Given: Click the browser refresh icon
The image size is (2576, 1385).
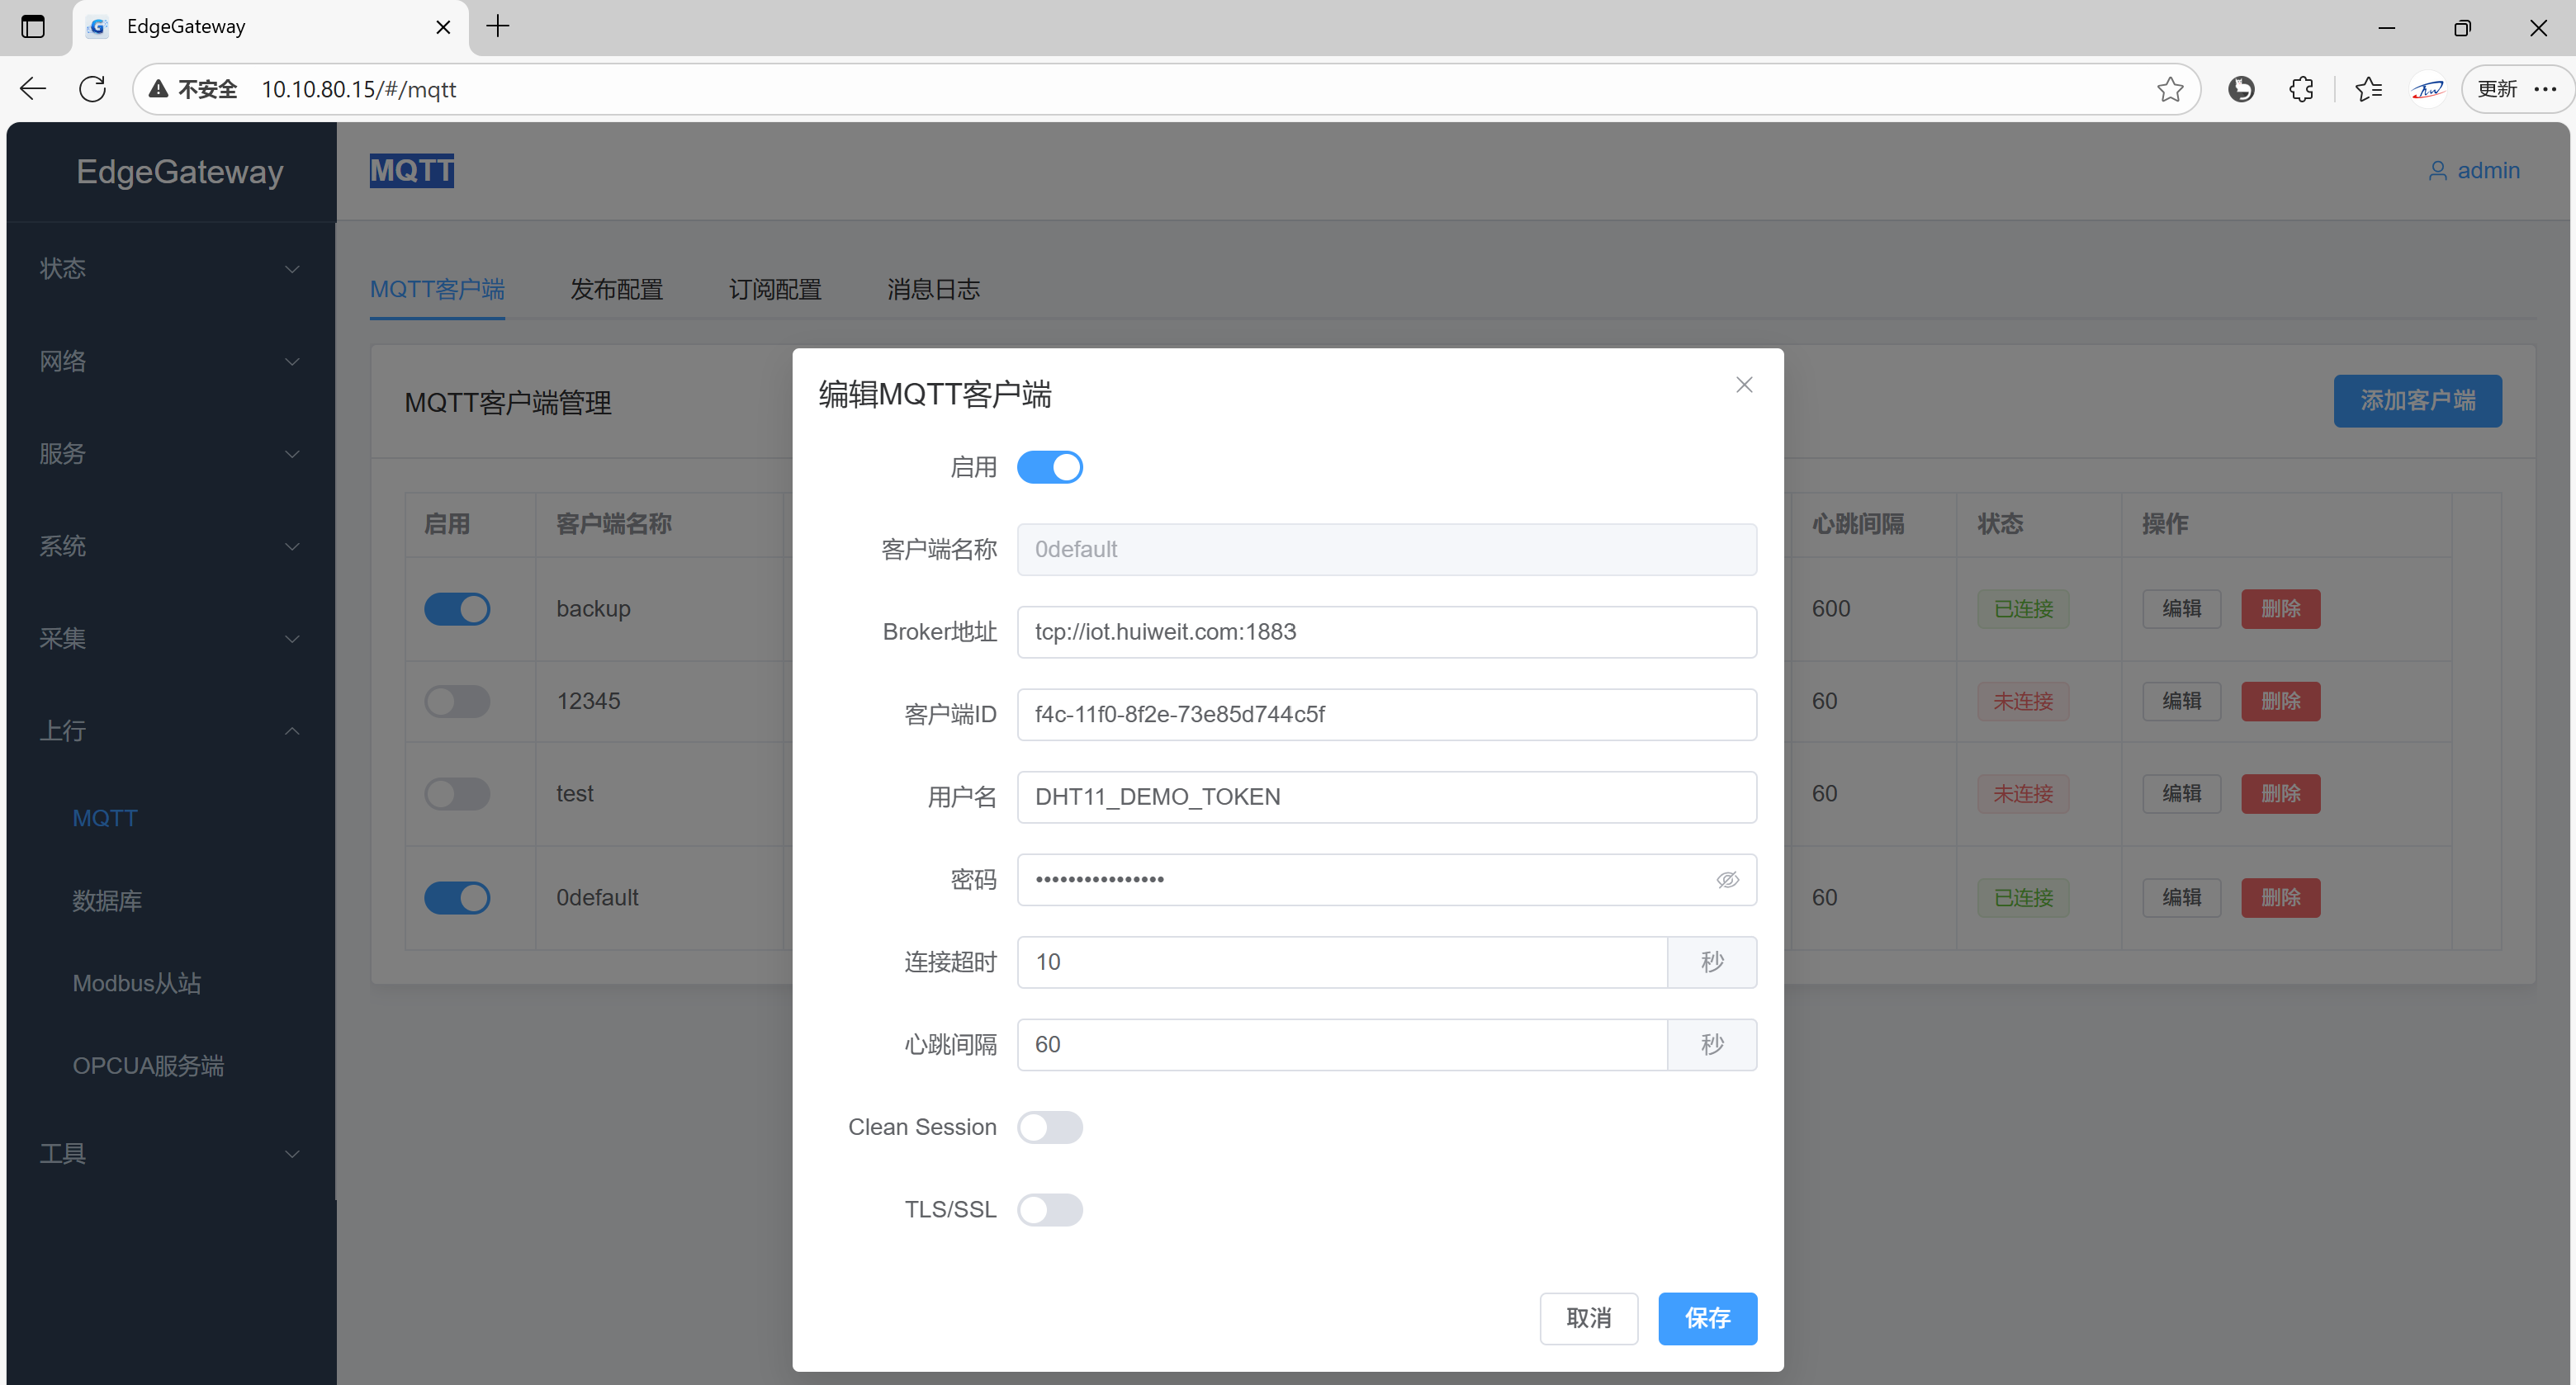Looking at the screenshot, I should click(92, 89).
